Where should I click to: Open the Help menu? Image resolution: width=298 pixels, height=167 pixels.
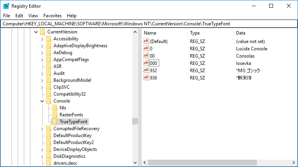(x=72, y=16)
